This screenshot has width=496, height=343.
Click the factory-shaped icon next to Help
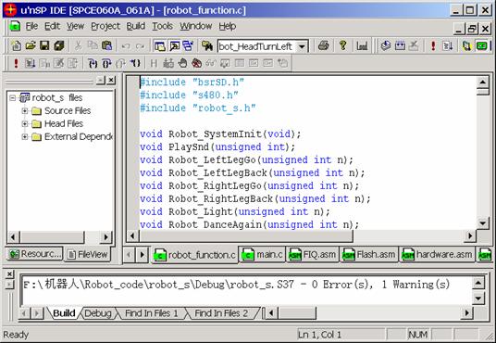click(362, 46)
